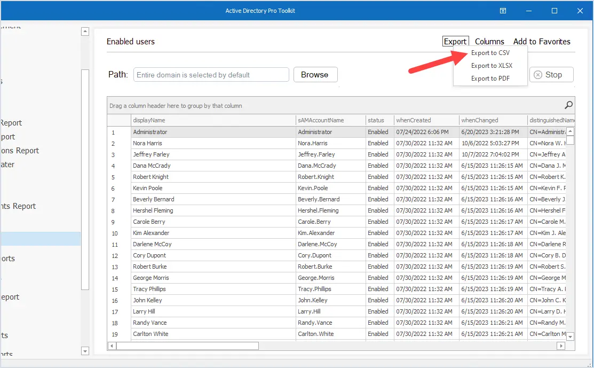Image resolution: width=594 pixels, height=368 pixels.
Task: Click the Browse button
Action: [315, 75]
